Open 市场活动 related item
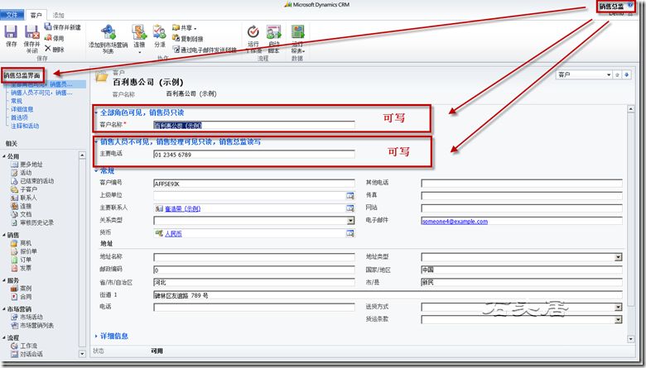 coord(27,317)
